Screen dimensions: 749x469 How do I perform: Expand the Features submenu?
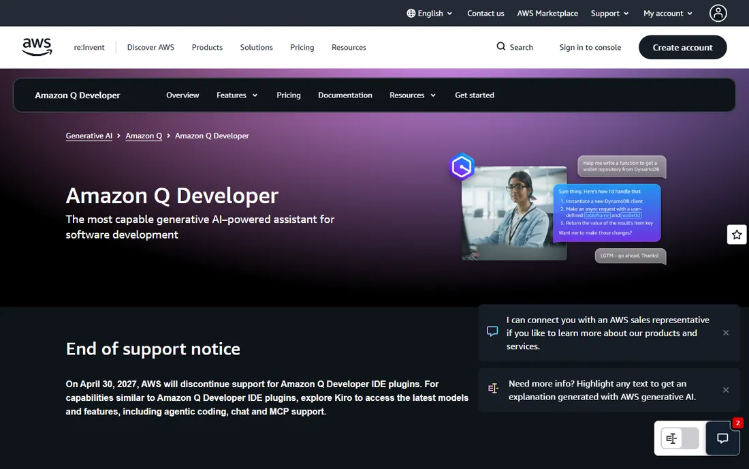click(x=237, y=95)
